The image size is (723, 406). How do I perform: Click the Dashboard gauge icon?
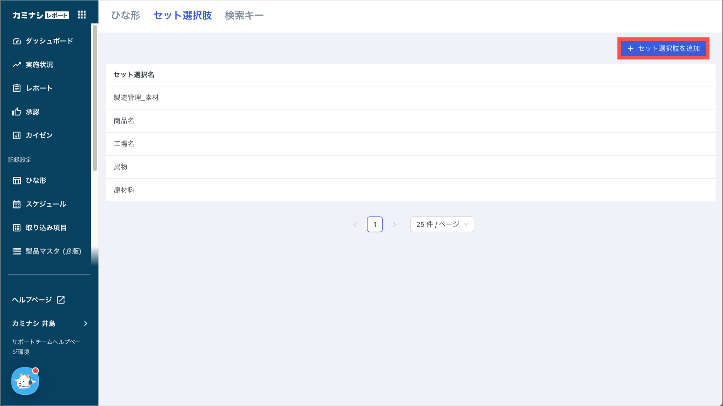17,41
